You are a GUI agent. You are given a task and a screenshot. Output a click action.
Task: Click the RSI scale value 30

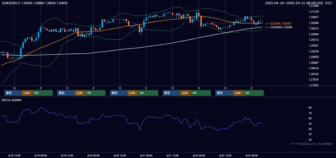(x=310, y=134)
